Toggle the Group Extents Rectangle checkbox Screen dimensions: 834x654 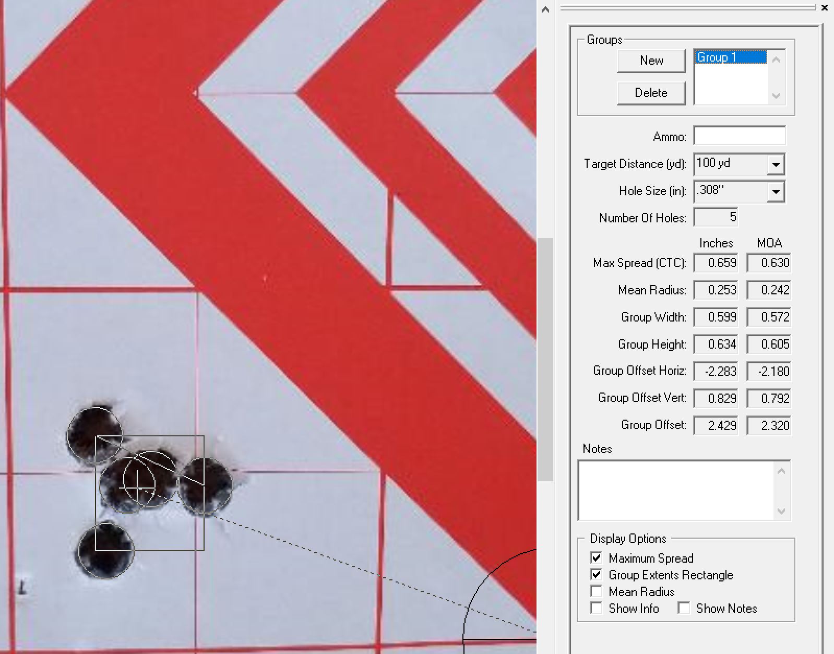click(x=596, y=575)
